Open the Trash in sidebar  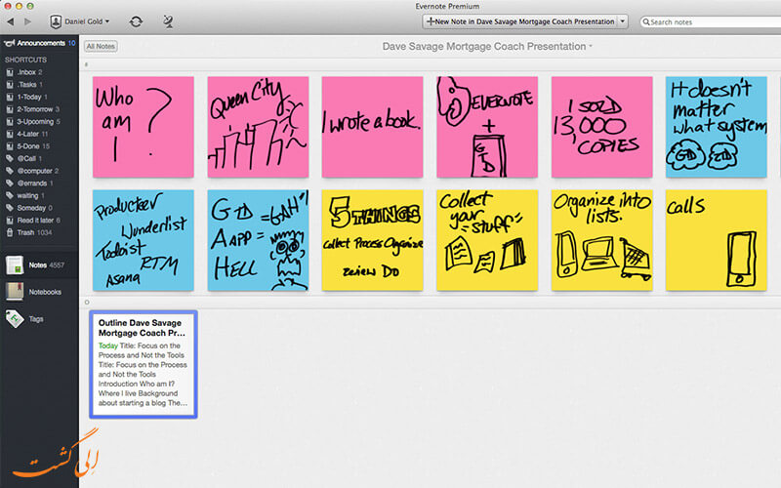click(x=29, y=232)
